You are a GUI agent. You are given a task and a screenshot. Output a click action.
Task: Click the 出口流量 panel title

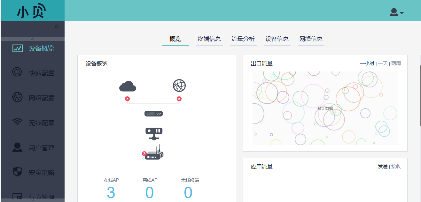[x=262, y=64]
